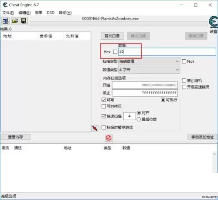Uncheck the 可写 writable checkbox

tap(104, 100)
